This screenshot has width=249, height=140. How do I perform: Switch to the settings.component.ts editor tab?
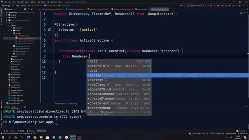pyautogui.click(x=76, y=9)
